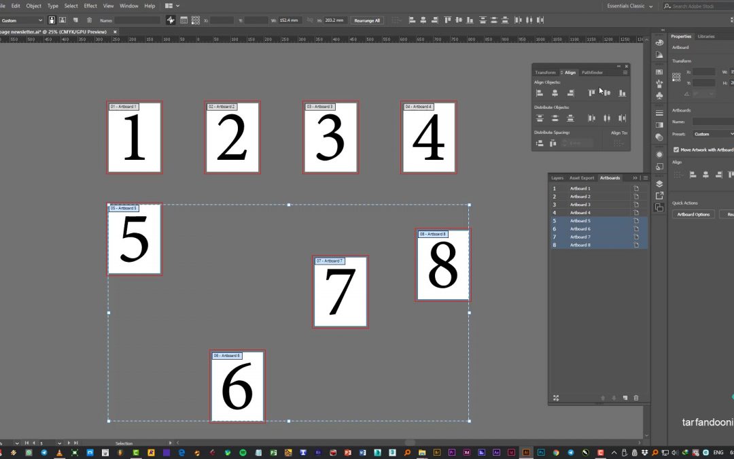
Task: Click the artboard width field in control bar
Action: [x=290, y=20]
